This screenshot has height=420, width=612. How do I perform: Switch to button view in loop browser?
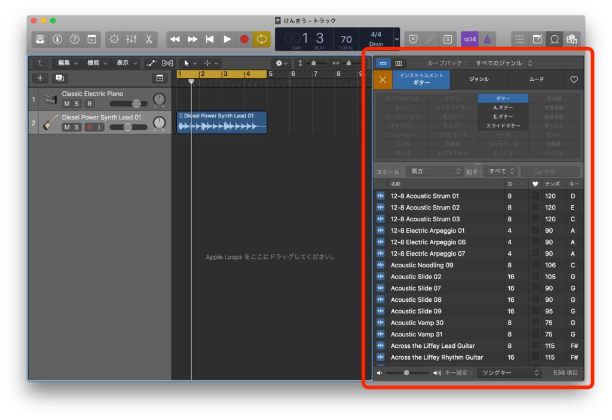[383, 63]
